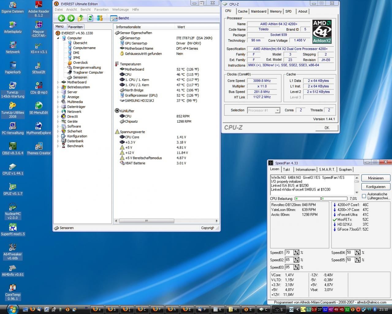Click the VBAT Batterie voltage row
Screen dimensions: 392x314
[x=153, y=163]
